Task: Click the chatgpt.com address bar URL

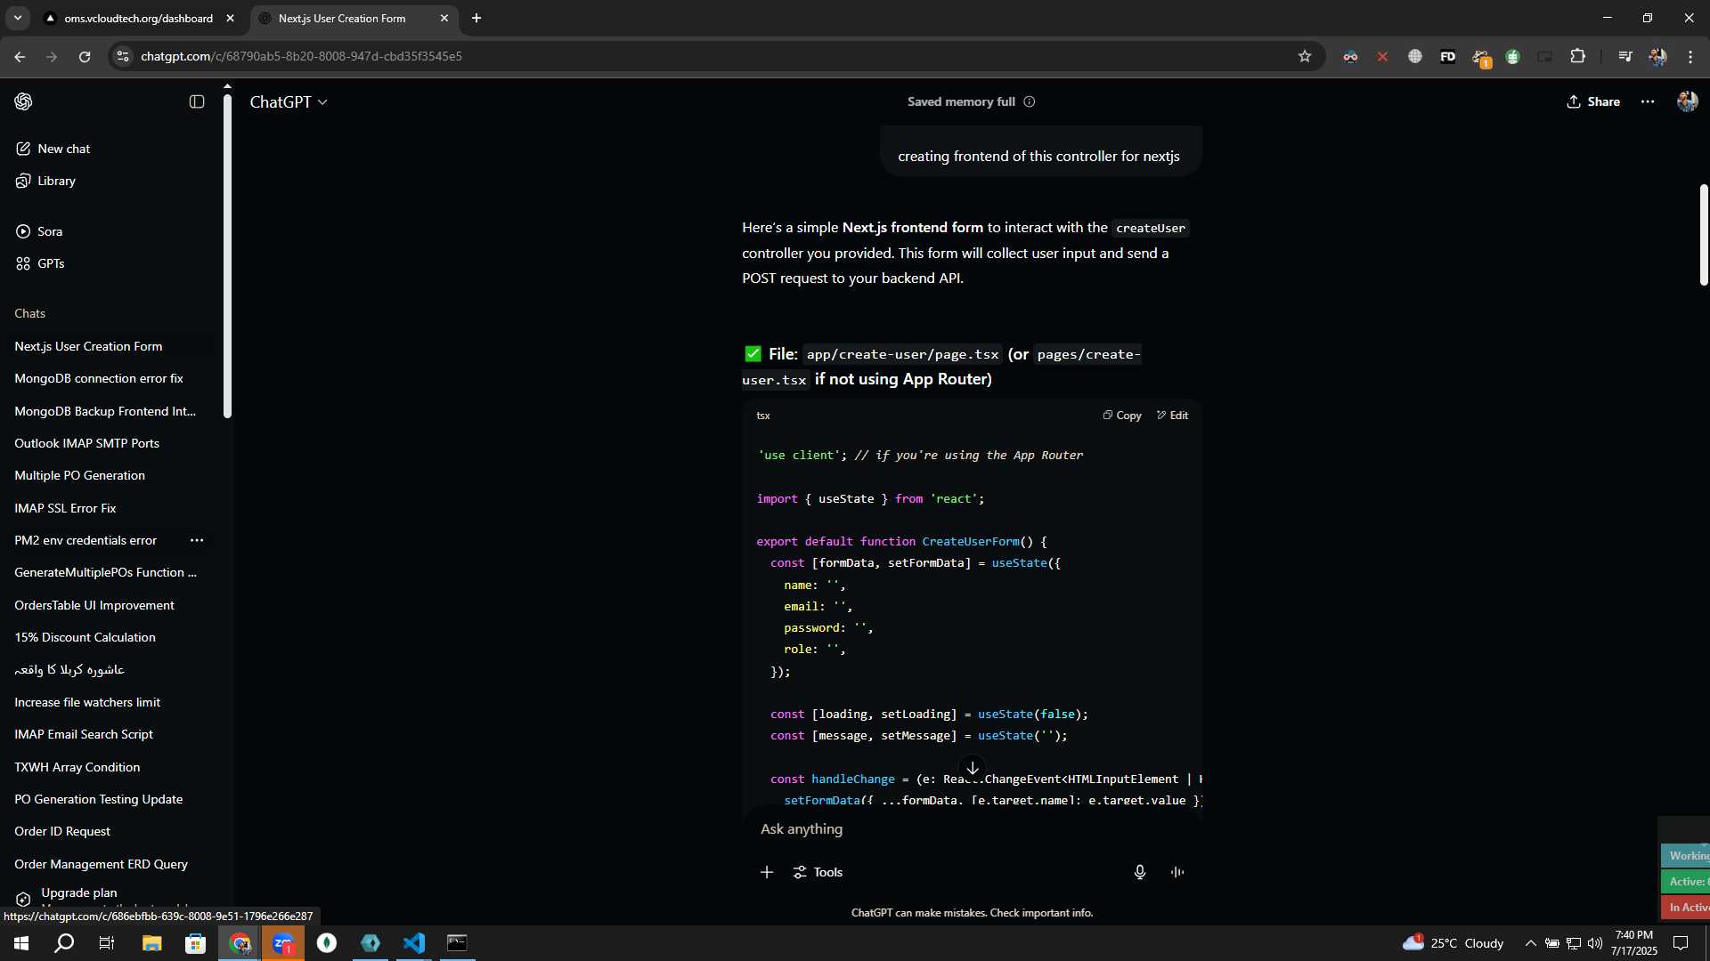Action: tap(301, 56)
